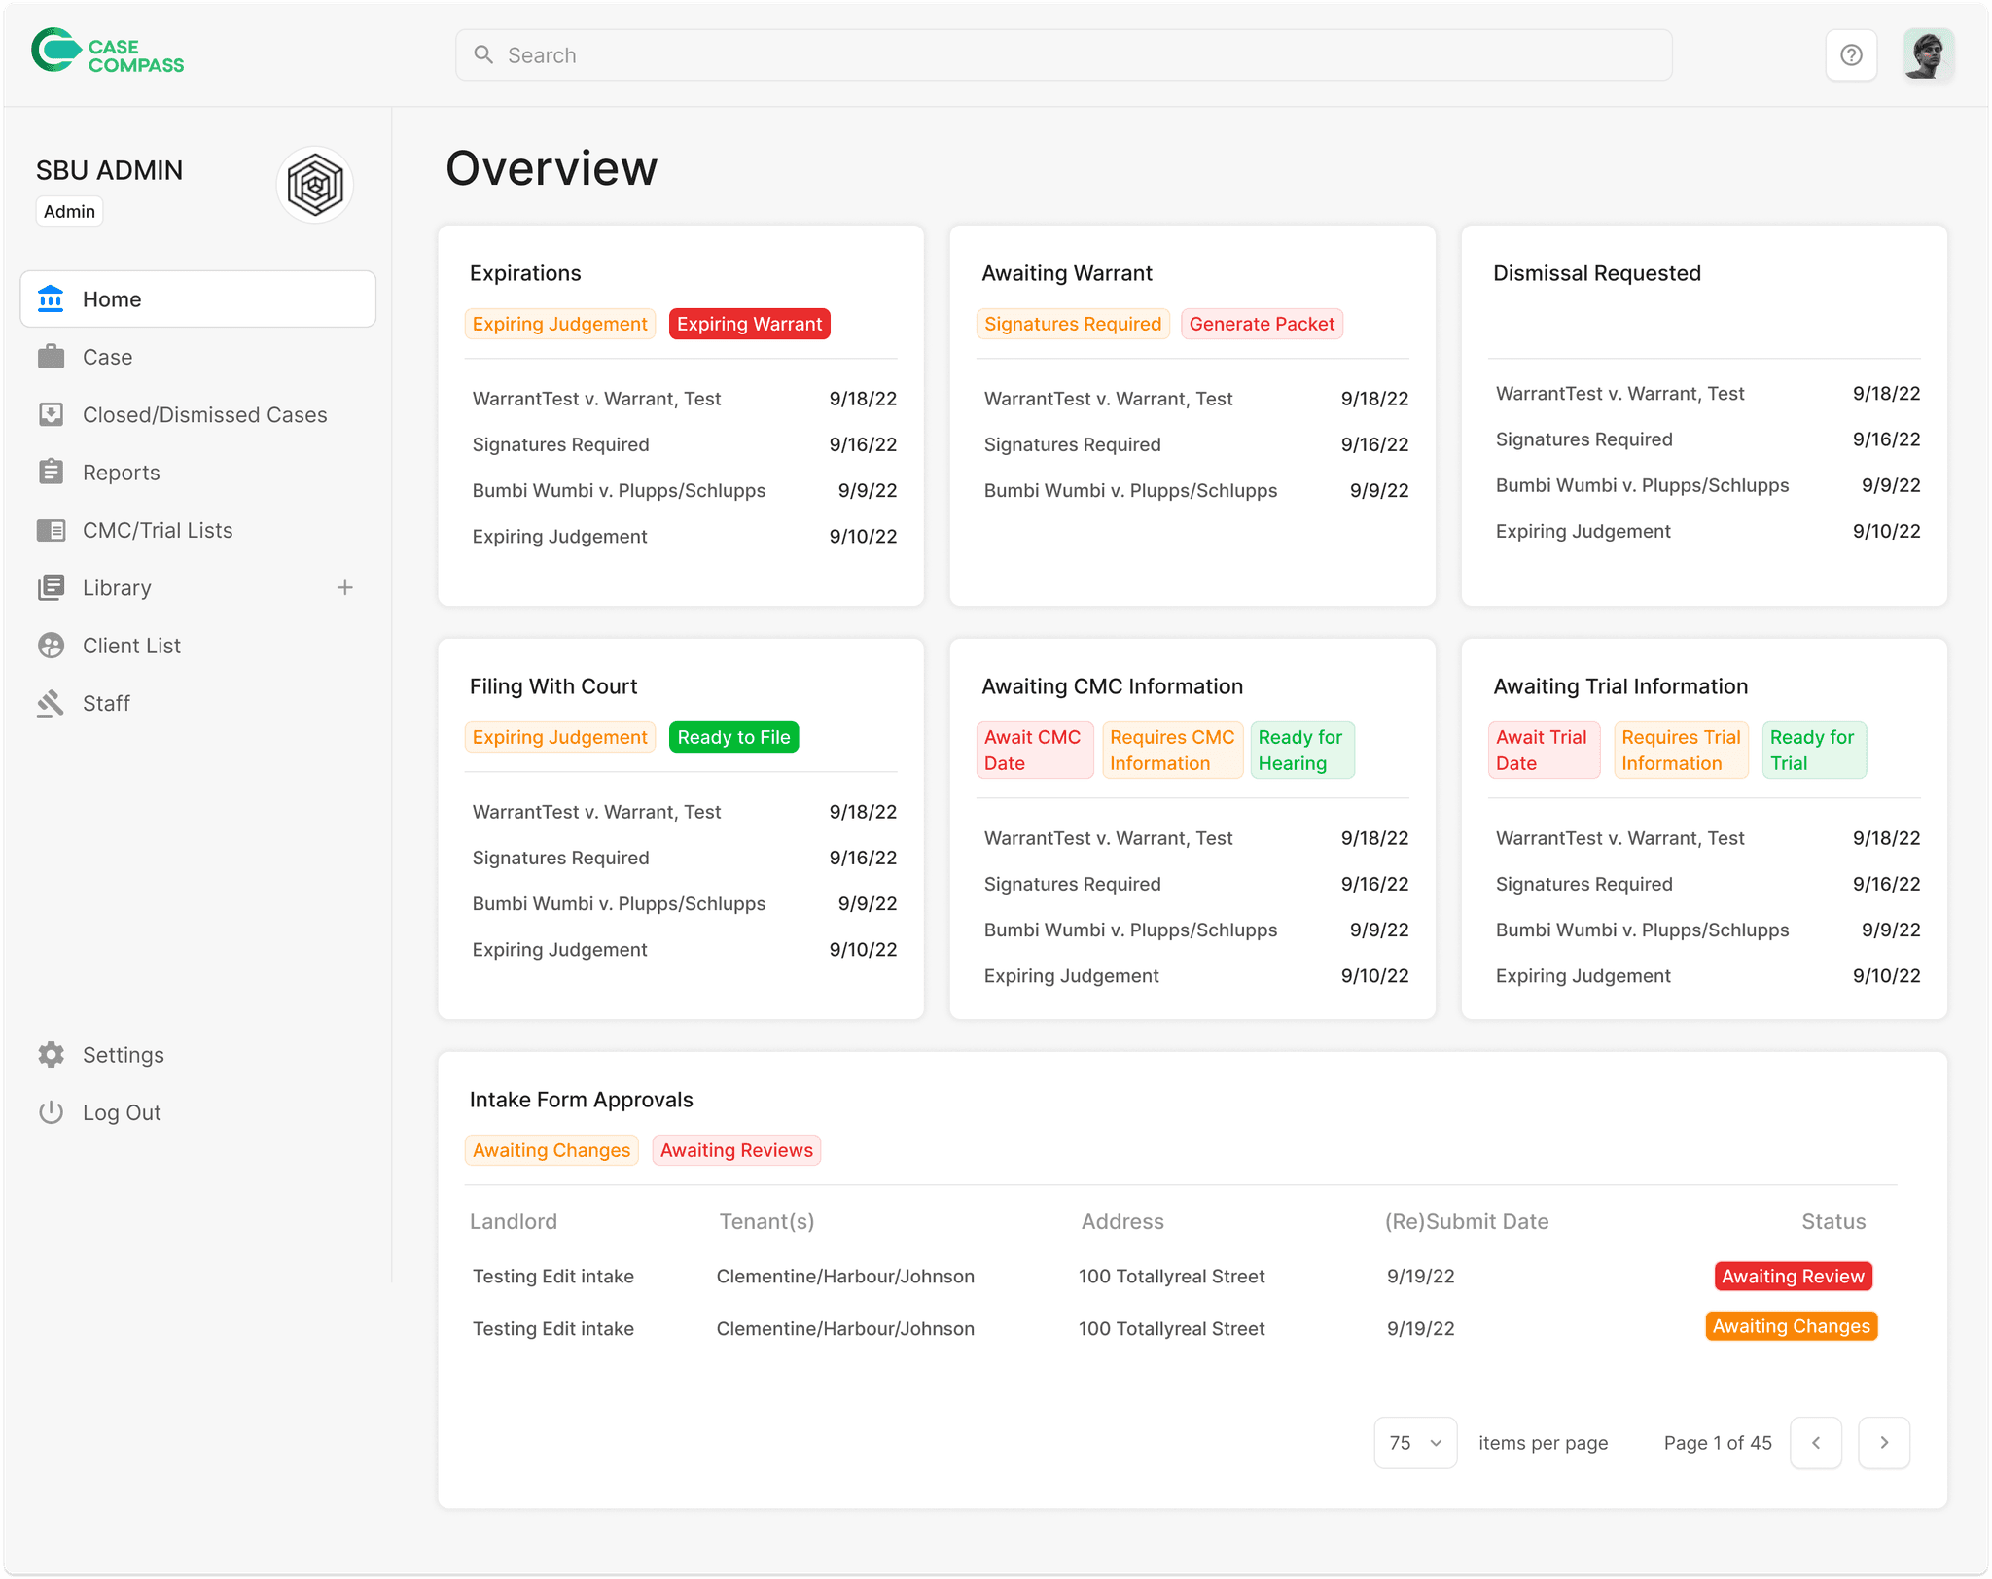Click the Search input field

[1063, 55]
